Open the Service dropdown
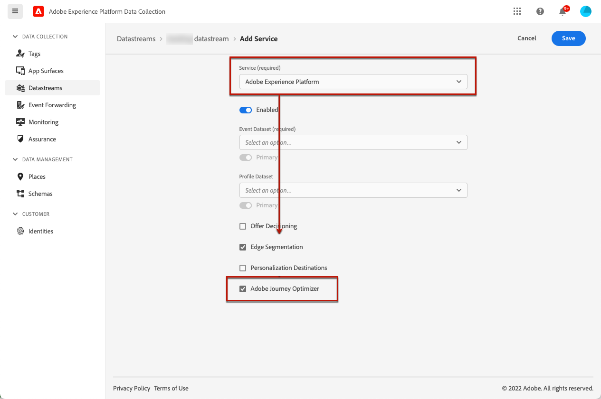The width and height of the screenshot is (601, 399). click(353, 82)
